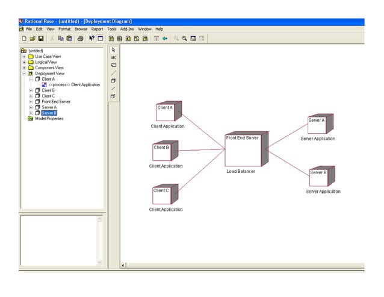This screenshot has width=384, height=297.
Task: Click the New model toolbar icon
Action: (x=23, y=38)
